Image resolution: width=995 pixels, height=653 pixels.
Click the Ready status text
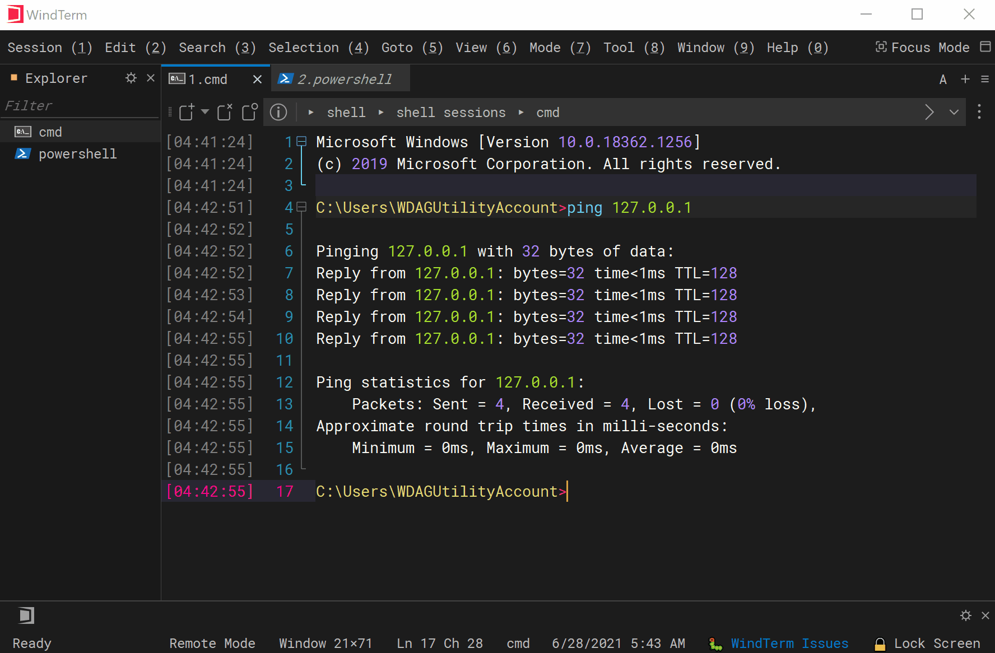pyautogui.click(x=32, y=643)
